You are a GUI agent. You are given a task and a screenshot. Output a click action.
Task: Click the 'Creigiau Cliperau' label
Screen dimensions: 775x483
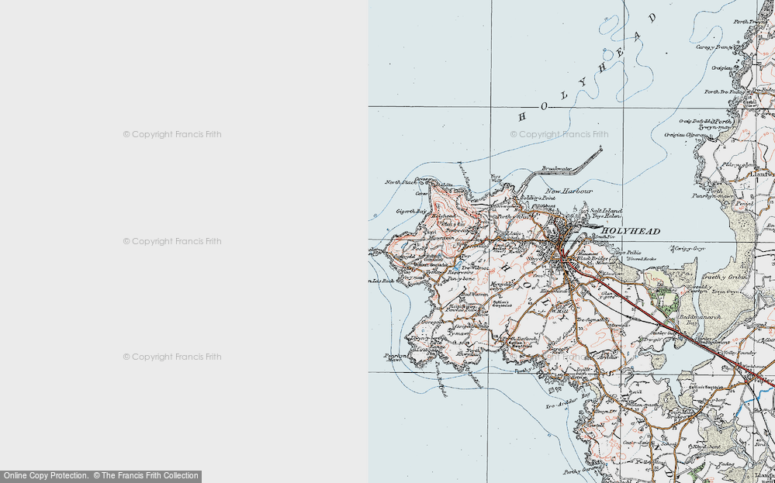click(x=684, y=134)
